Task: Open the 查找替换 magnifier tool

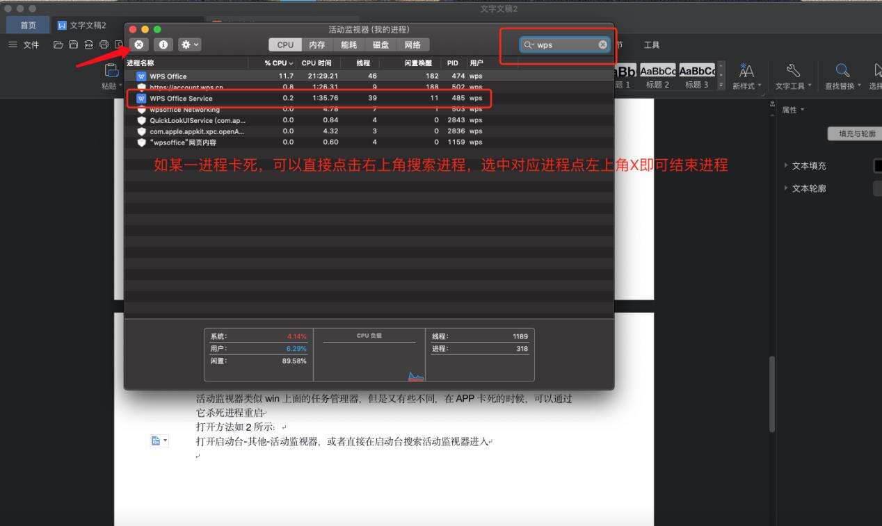Action: coord(842,76)
